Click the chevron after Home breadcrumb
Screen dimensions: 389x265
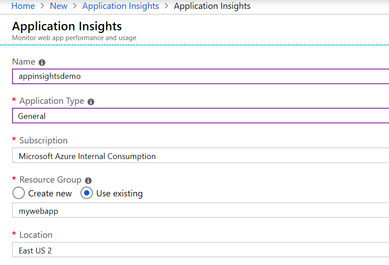click(x=42, y=6)
